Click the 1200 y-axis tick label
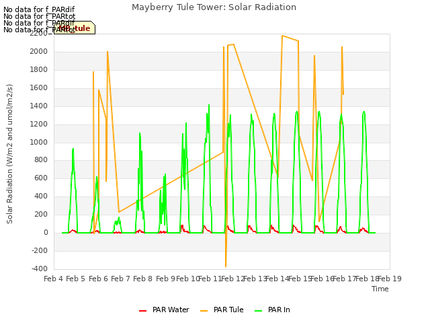This screenshot has width=430, height=323. 39,124
